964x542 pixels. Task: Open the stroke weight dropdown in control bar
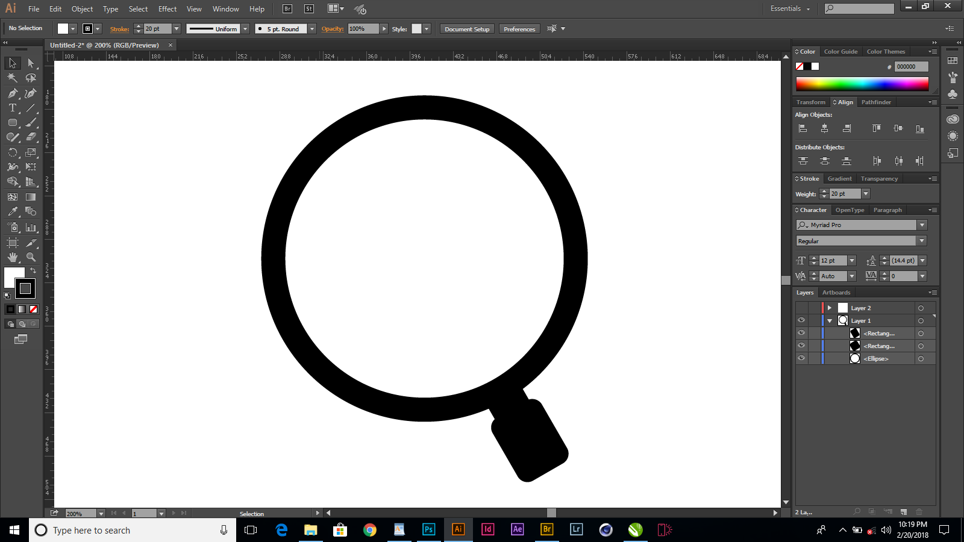177,28
